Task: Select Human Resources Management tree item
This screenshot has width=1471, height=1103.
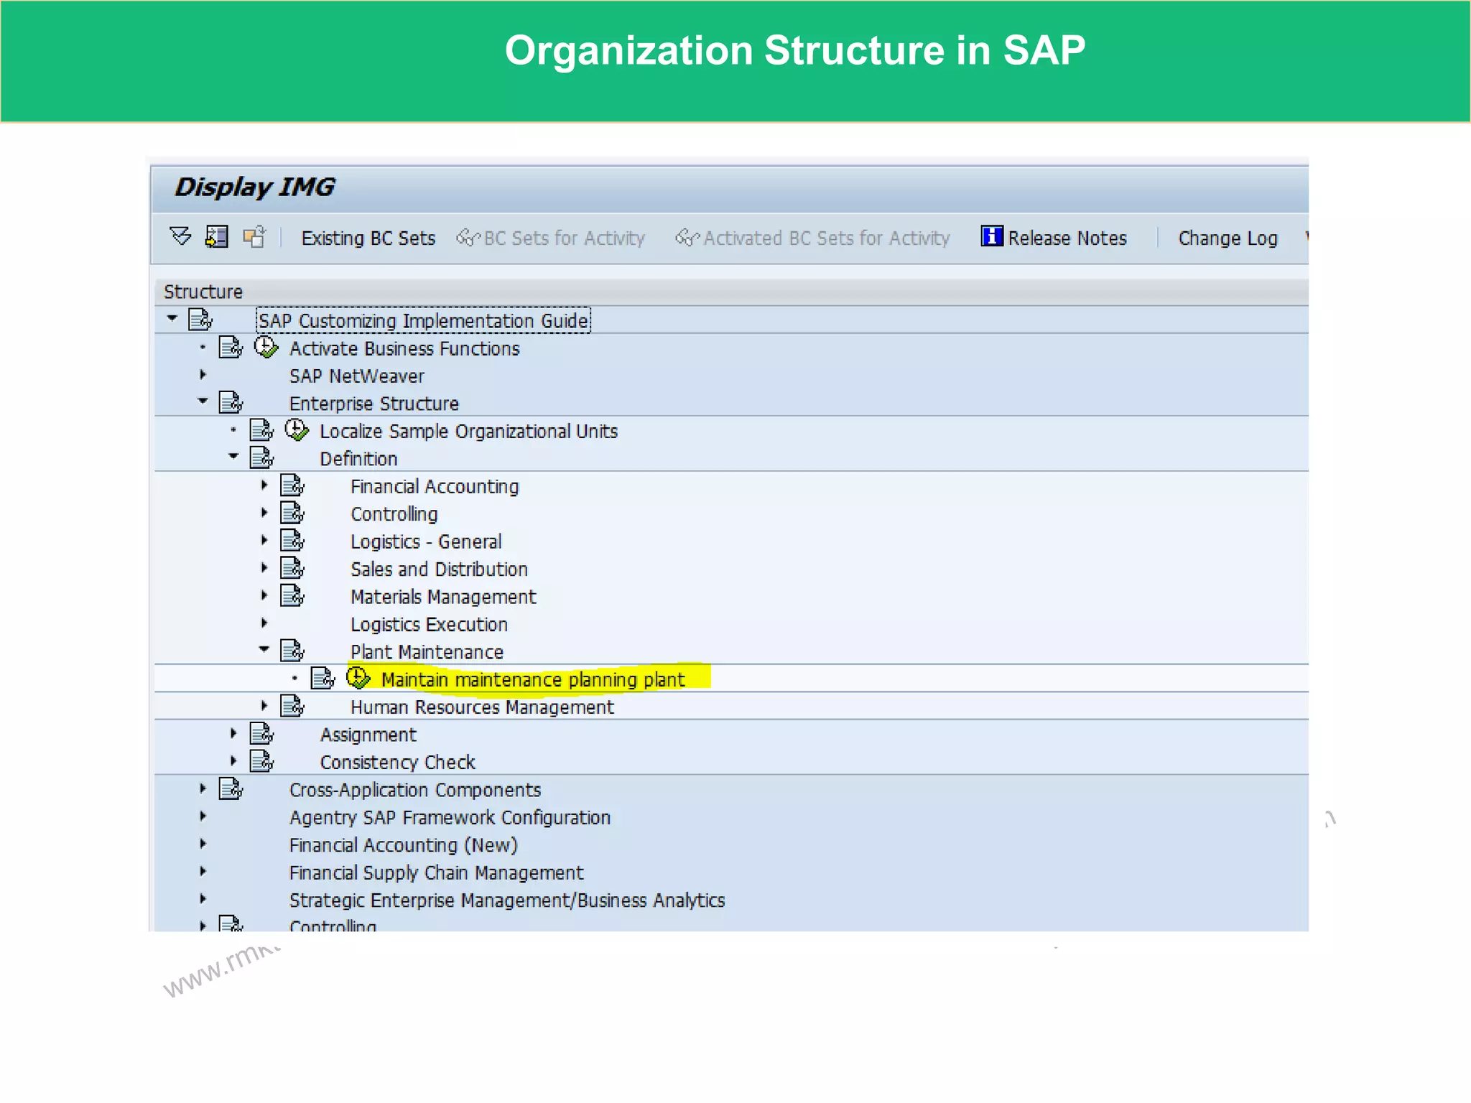Action: point(481,707)
